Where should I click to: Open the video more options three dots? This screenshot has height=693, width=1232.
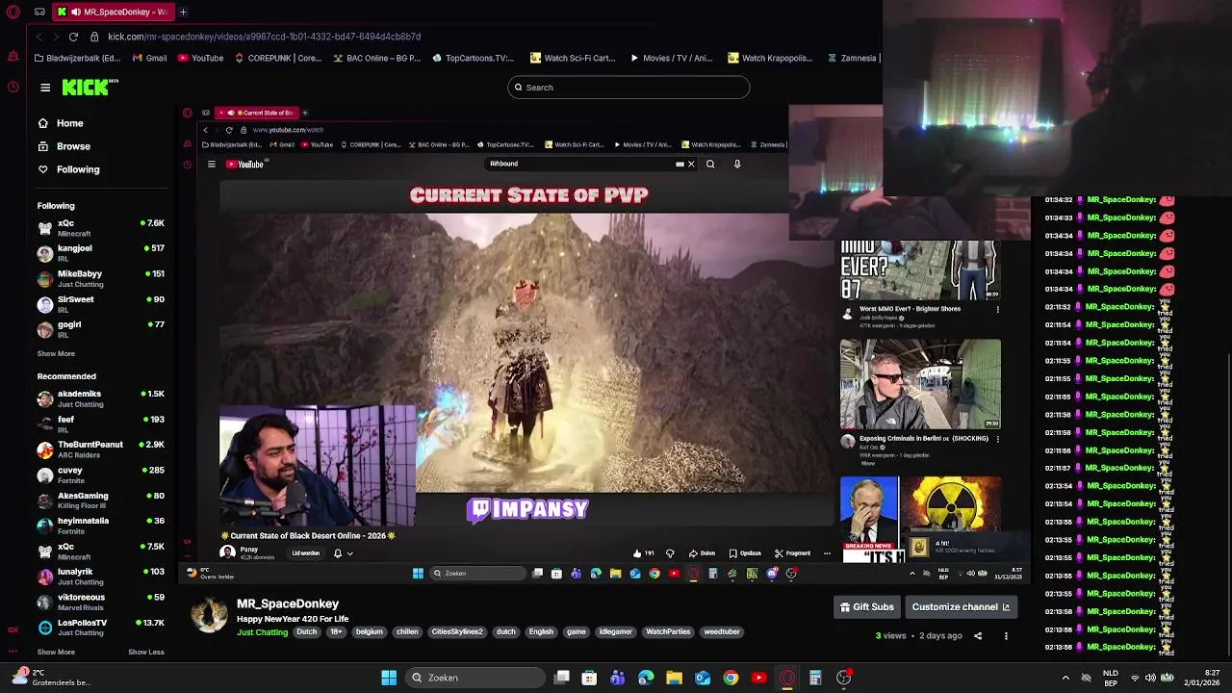1006,636
